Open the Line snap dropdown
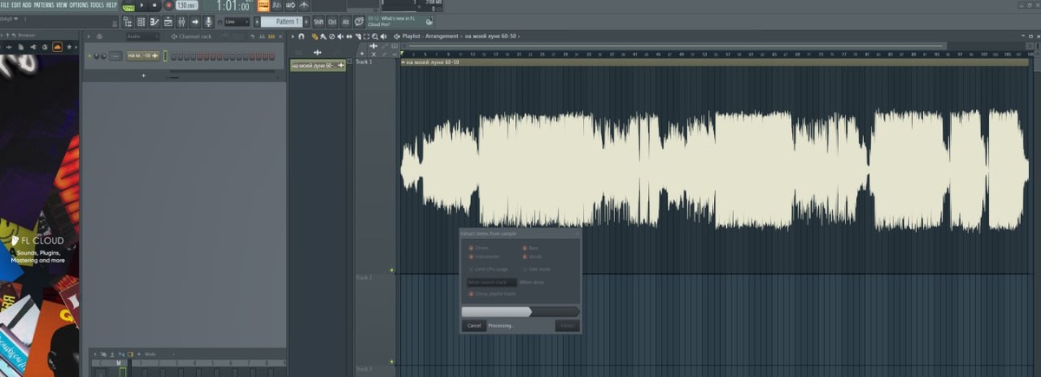This screenshot has width=1041, height=377. pyautogui.click(x=236, y=21)
